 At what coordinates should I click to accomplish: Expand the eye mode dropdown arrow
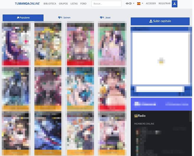(x=134, y=4)
